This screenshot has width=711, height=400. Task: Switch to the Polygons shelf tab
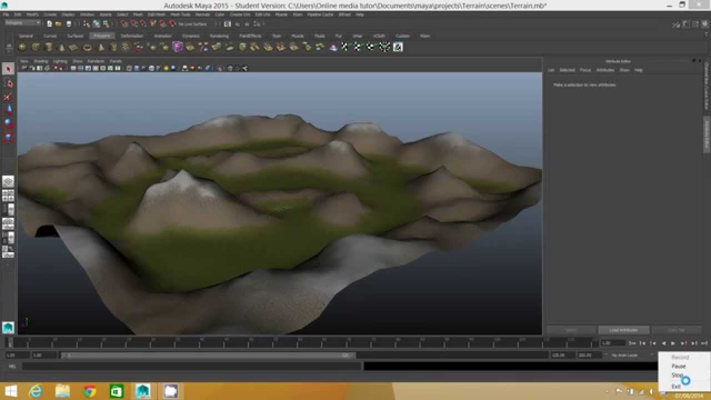(102, 36)
